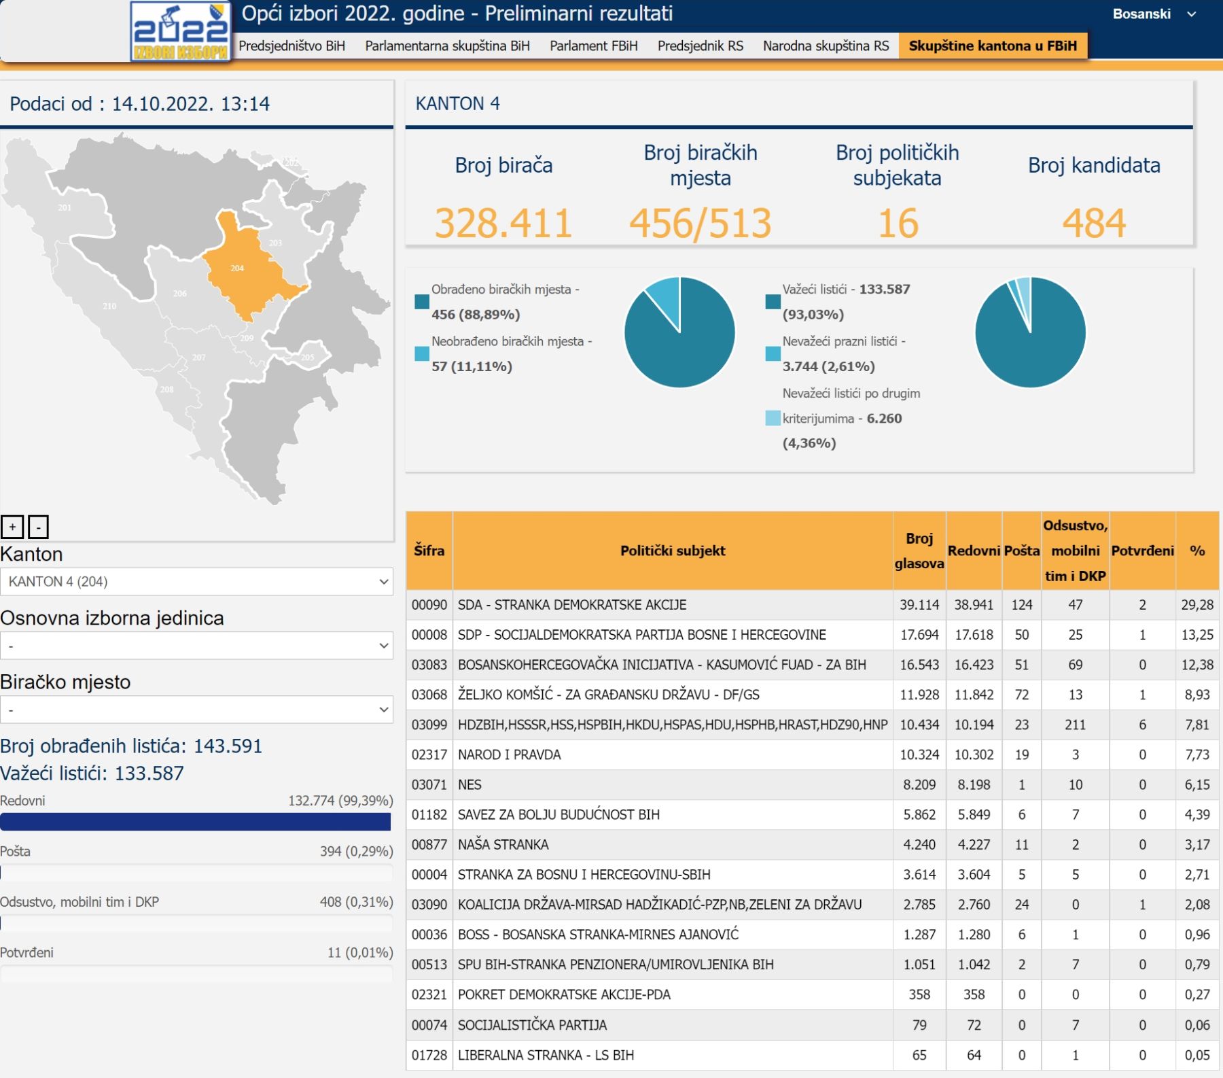Click the Broj glasova column header
Image resolution: width=1223 pixels, height=1078 pixels.
(x=919, y=551)
